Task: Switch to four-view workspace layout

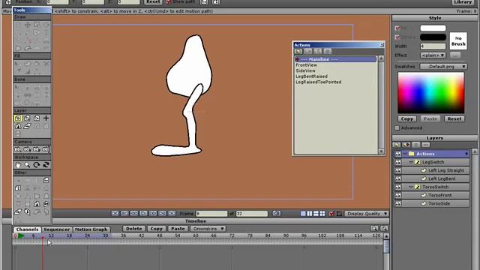Action: click(322, 214)
